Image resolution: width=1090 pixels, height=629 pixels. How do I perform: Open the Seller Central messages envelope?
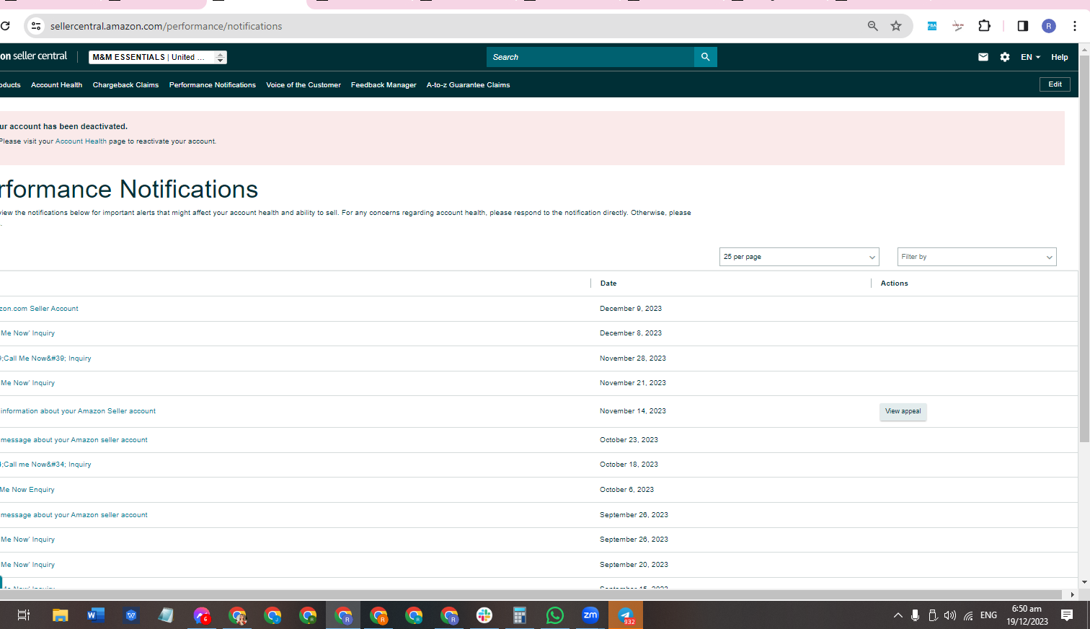[983, 57]
